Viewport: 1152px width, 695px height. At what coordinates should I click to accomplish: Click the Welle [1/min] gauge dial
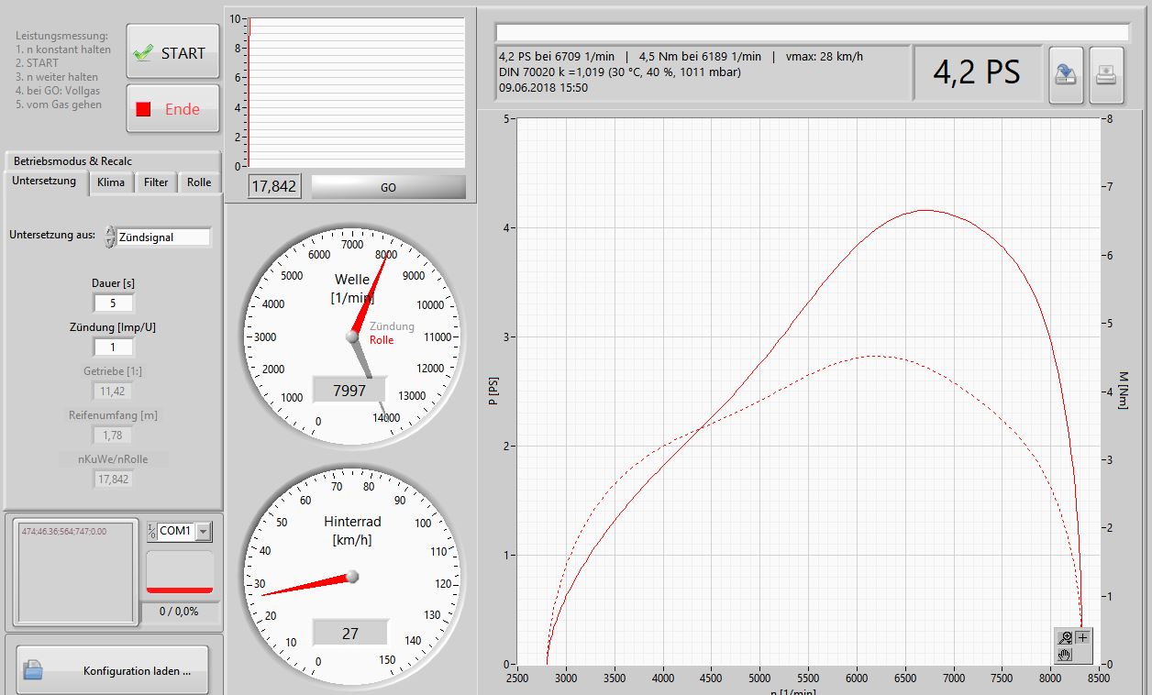click(352, 336)
